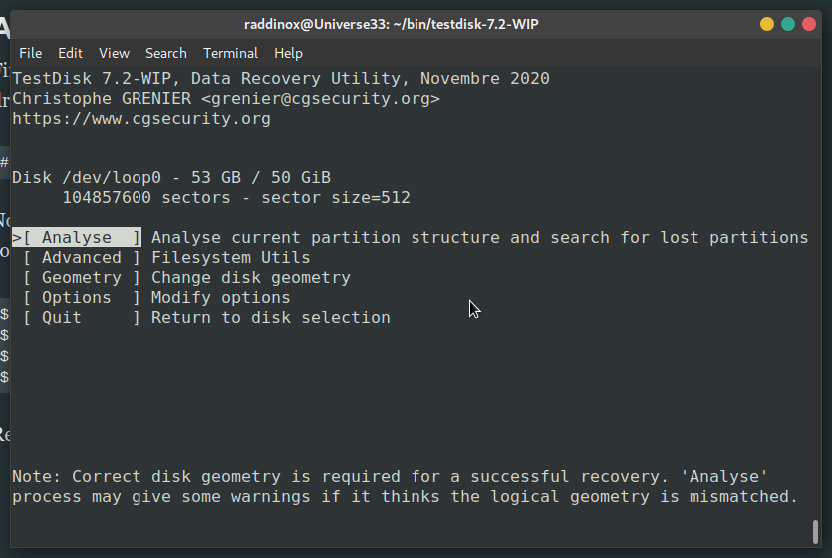Click the https://www.cgsecurity.org URL text
Image resolution: width=832 pixels, height=558 pixels.
tap(141, 119)
